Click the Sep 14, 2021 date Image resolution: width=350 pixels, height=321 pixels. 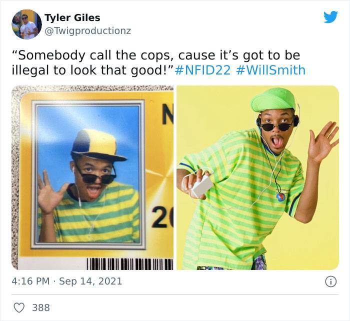pyautogui.click(x=90, y=281)
